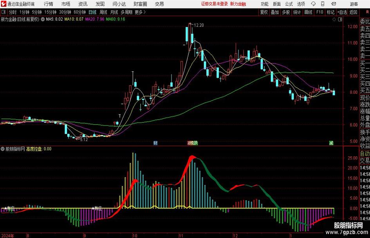Click the green 减 marker near January
The height and width of the screenshot is (238, 370).
(331, 143)
